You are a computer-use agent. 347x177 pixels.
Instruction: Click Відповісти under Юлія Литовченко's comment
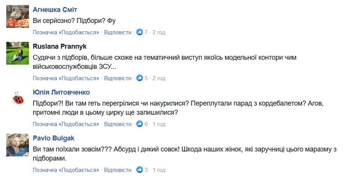coord(118,124)
